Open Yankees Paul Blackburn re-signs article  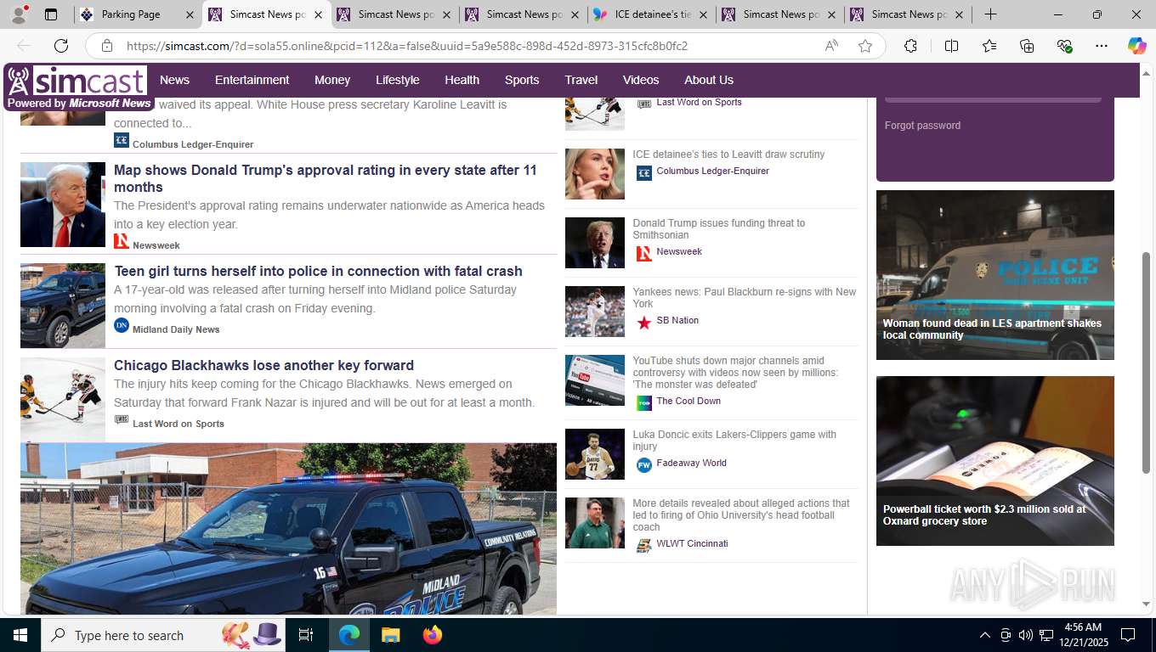[745, 298]
